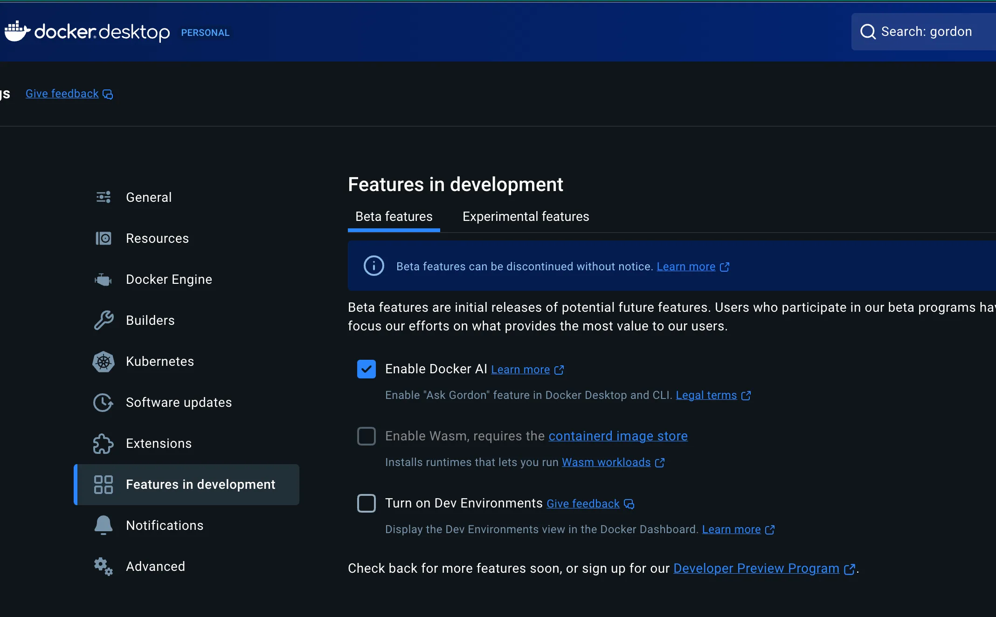Click the General settings sliders icon

[x=104, y=197]
